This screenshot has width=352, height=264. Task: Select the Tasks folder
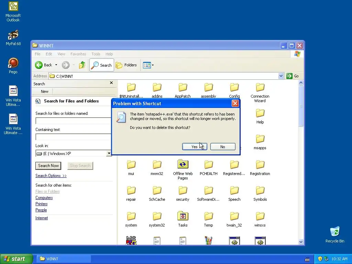pos(183,219)
